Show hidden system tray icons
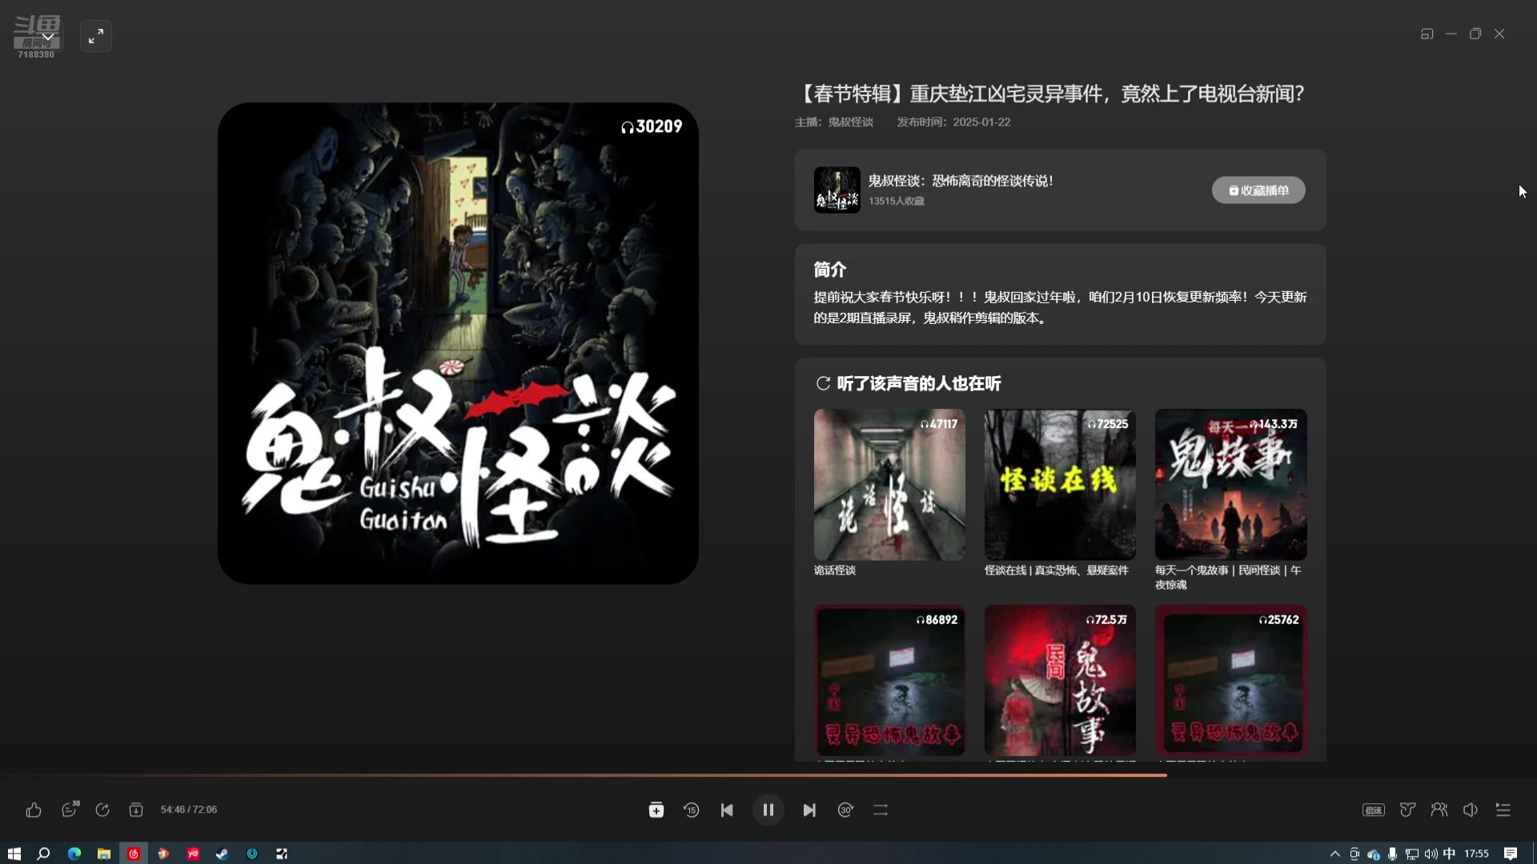This screenshot has width=1537, height=864. coord(1334,854)
